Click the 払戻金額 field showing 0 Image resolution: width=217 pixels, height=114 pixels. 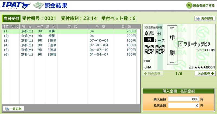coord(184,106)
